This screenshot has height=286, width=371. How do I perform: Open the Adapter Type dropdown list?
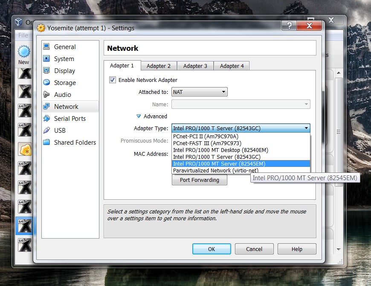pos(306,128)
